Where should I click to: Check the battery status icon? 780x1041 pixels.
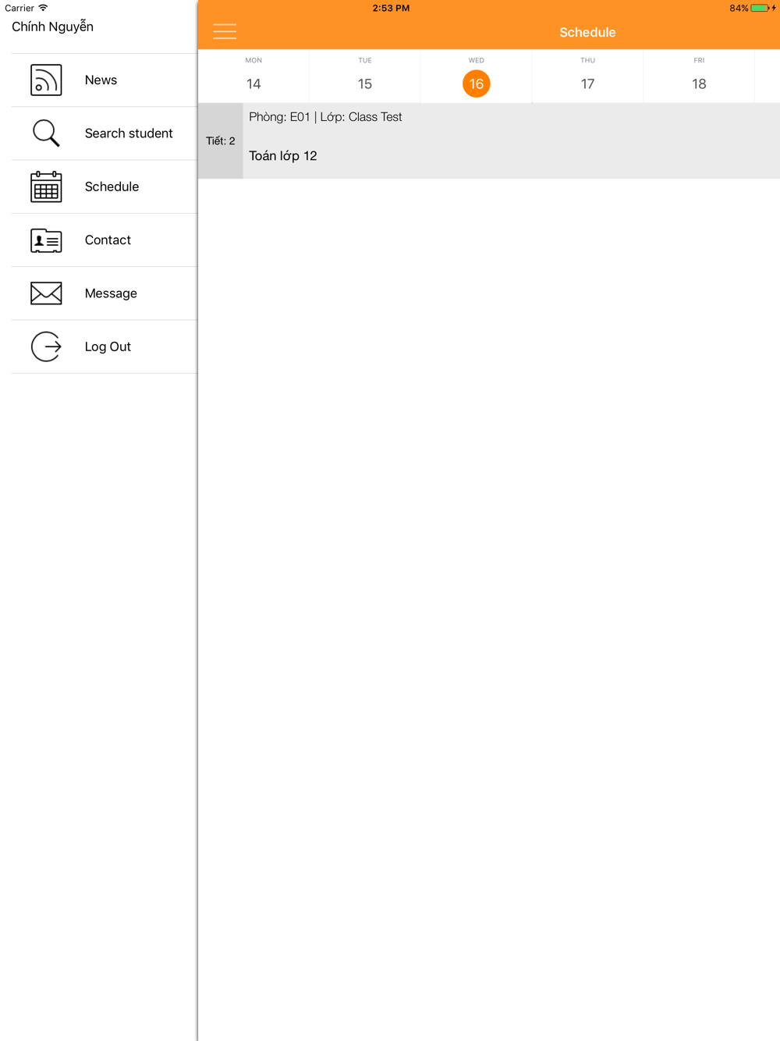(760, 8)
